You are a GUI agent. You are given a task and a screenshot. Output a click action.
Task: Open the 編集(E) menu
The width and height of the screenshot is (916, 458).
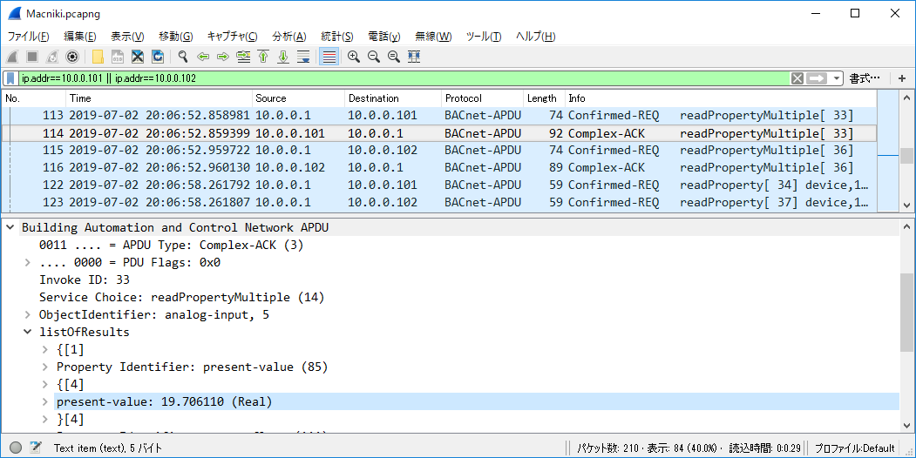pos(80,37)
